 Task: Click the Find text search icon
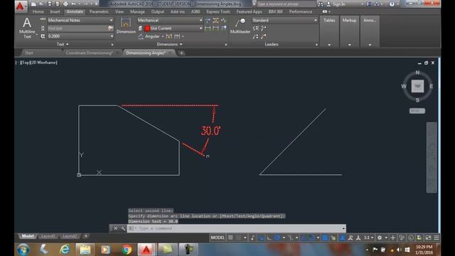pyautogui.click(x=110, y=28)
